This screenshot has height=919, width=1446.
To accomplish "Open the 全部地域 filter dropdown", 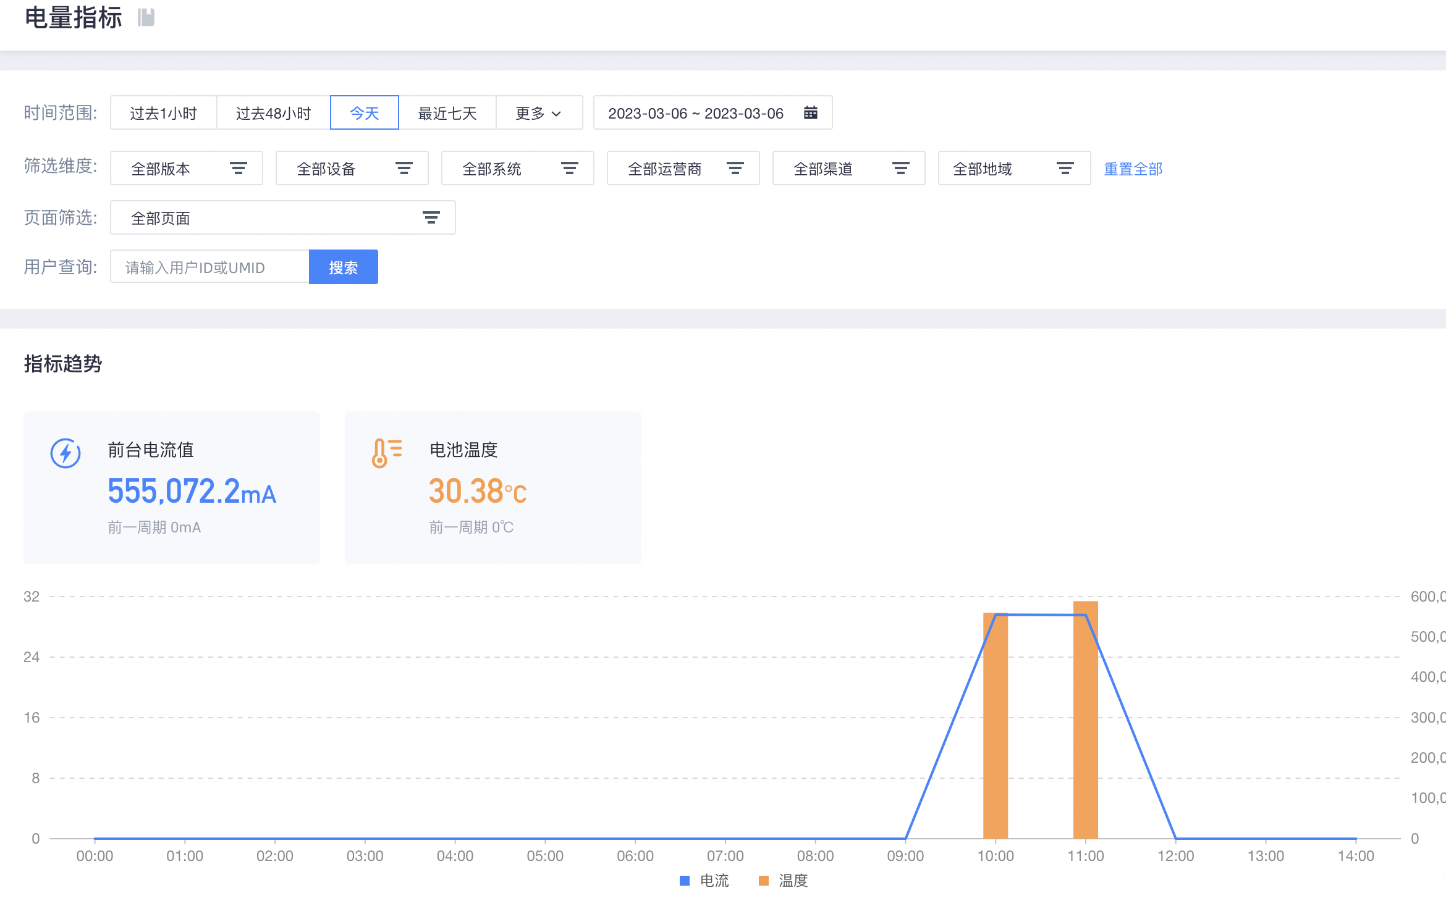I will tap(1015, 168).
